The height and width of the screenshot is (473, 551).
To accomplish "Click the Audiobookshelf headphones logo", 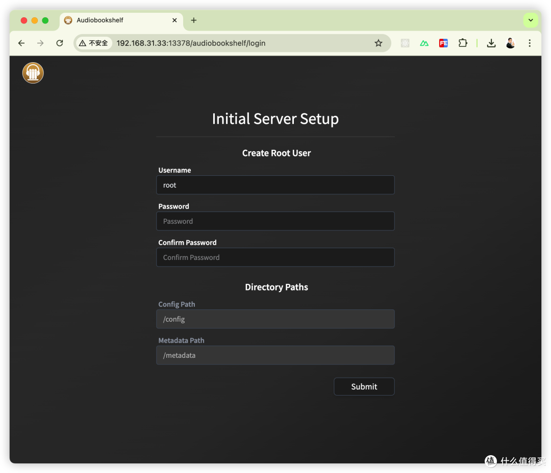I will point(33,73).
